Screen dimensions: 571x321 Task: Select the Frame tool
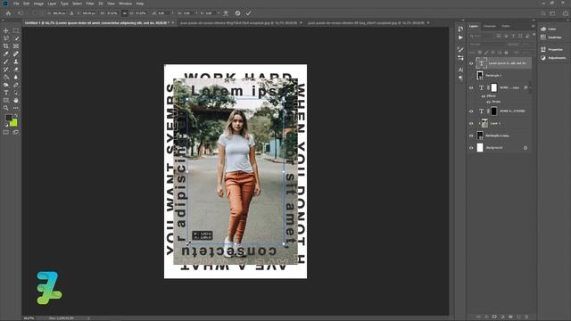(x=16, y=46)
